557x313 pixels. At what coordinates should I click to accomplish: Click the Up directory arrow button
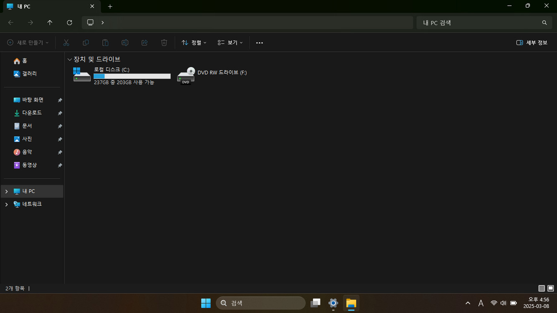(50, 23)
